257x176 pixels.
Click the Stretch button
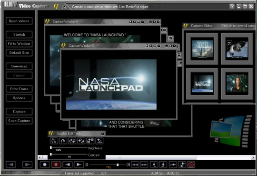tap(19, 34)
